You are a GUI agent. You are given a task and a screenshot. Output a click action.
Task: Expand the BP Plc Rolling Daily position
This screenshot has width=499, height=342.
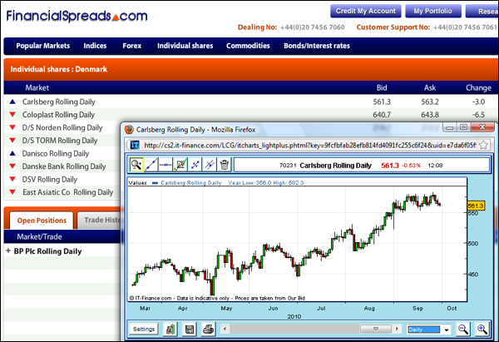tap(8, 251)
